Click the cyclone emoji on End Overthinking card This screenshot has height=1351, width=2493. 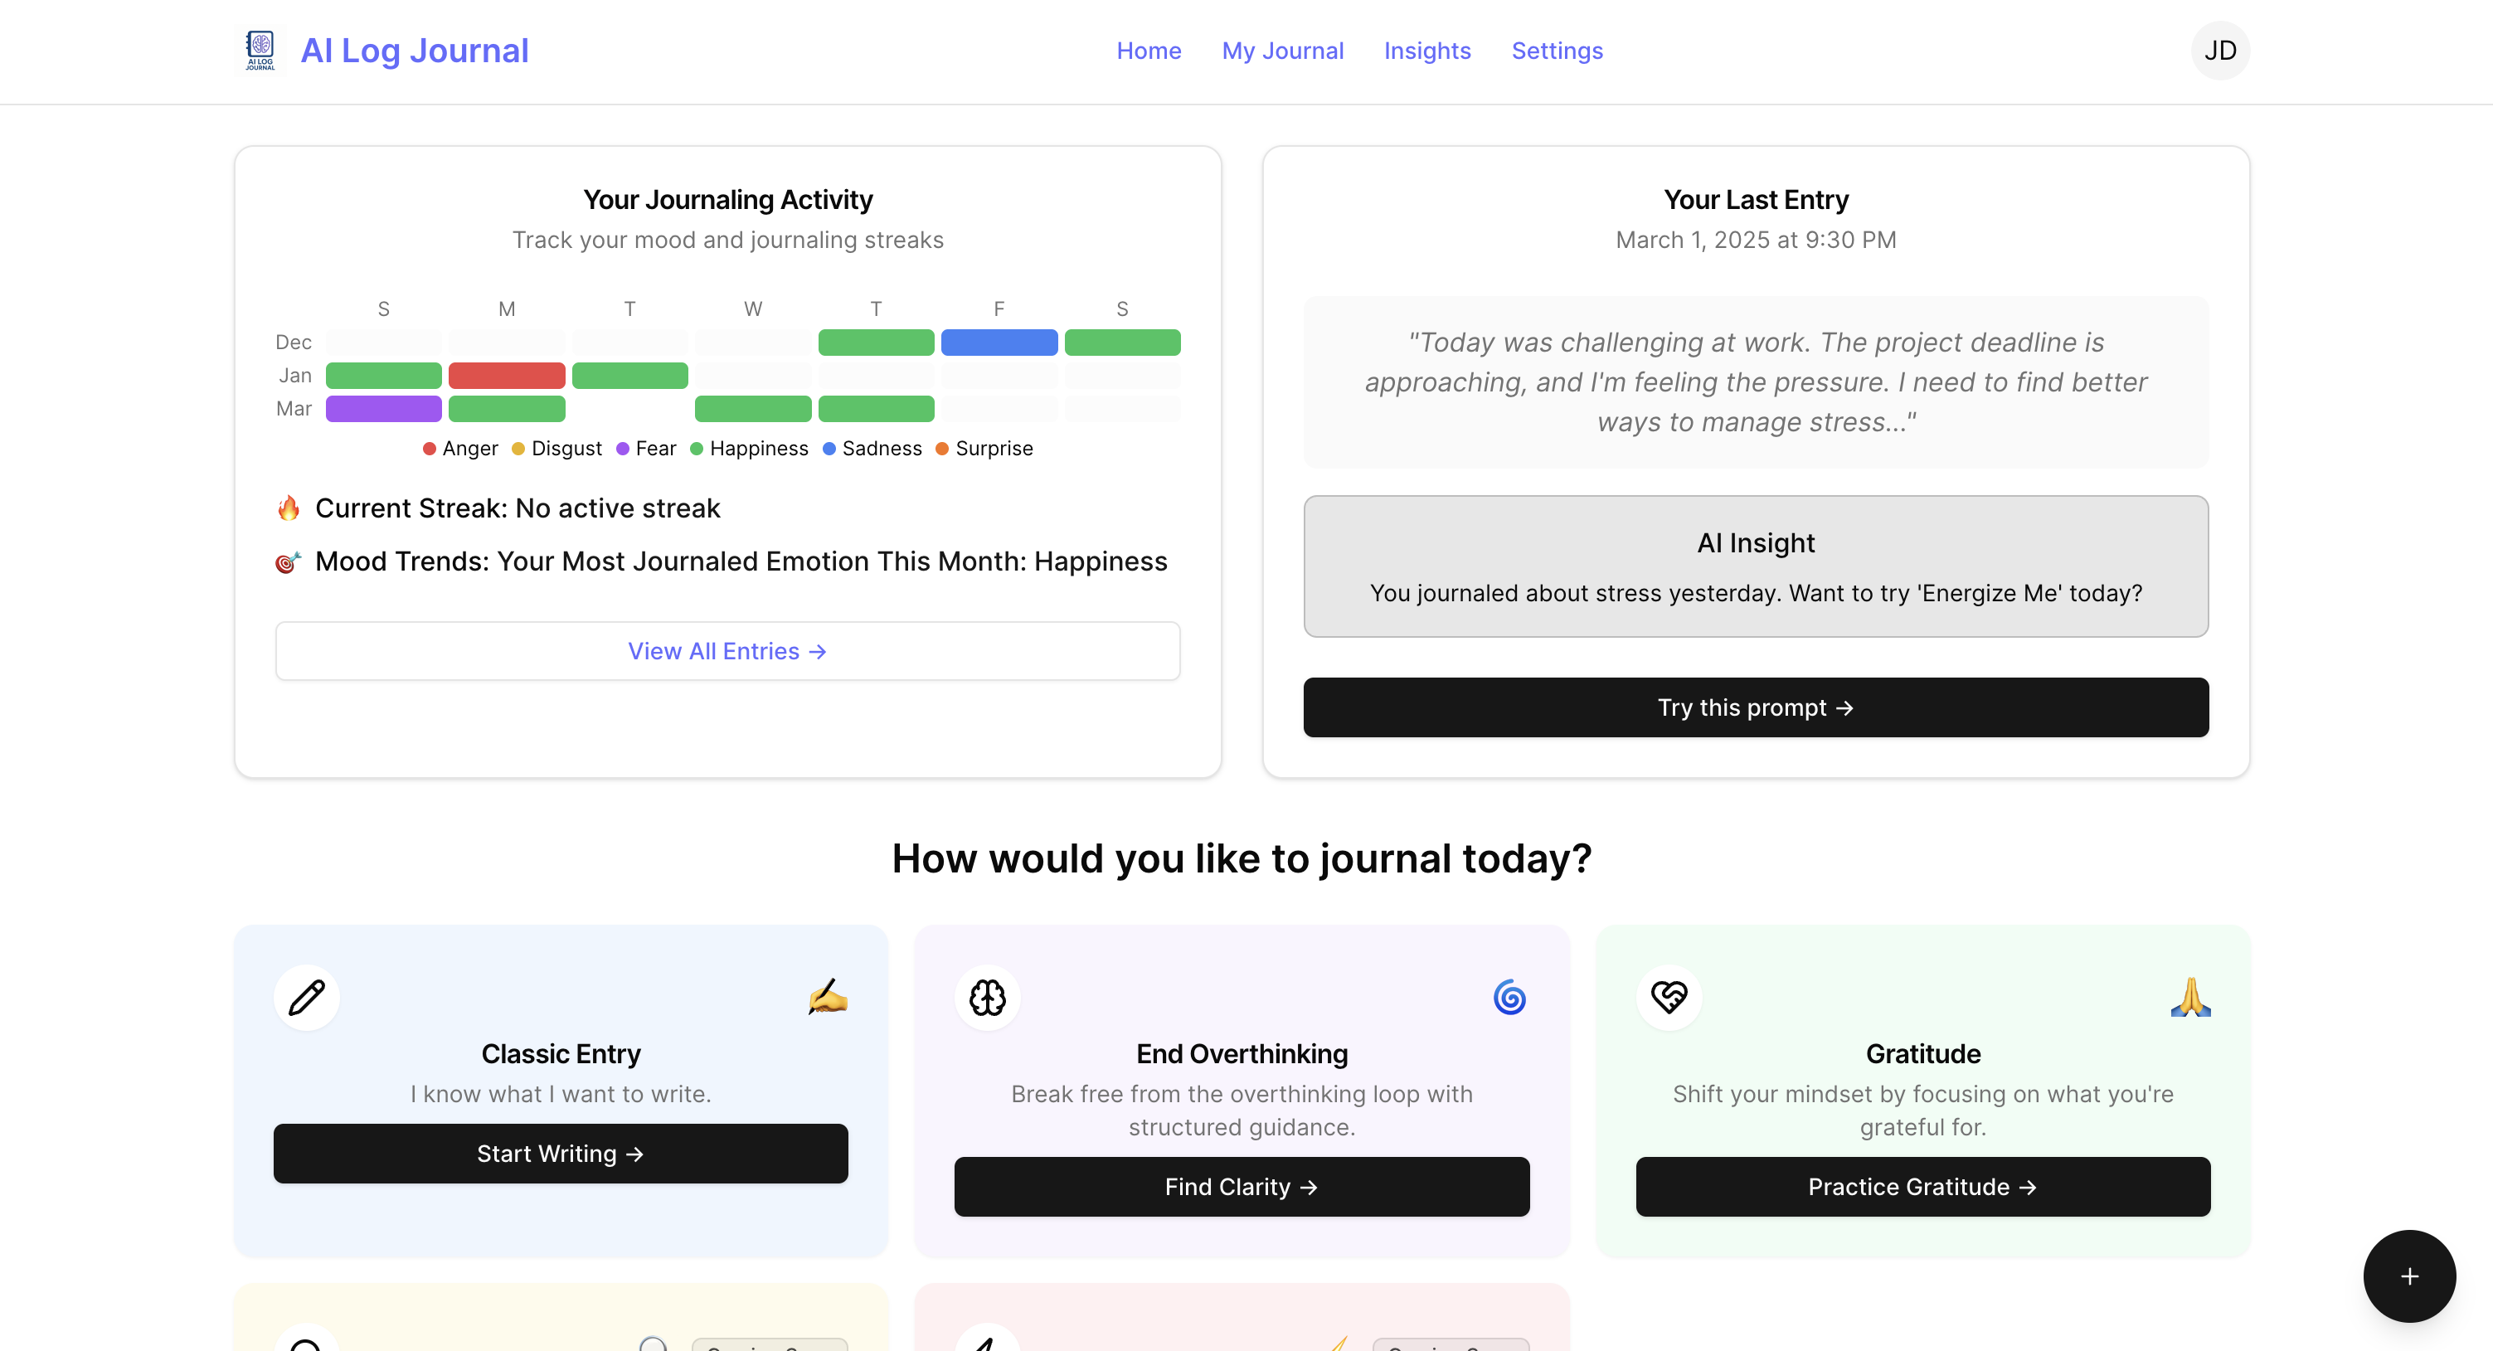(1509, 997)
